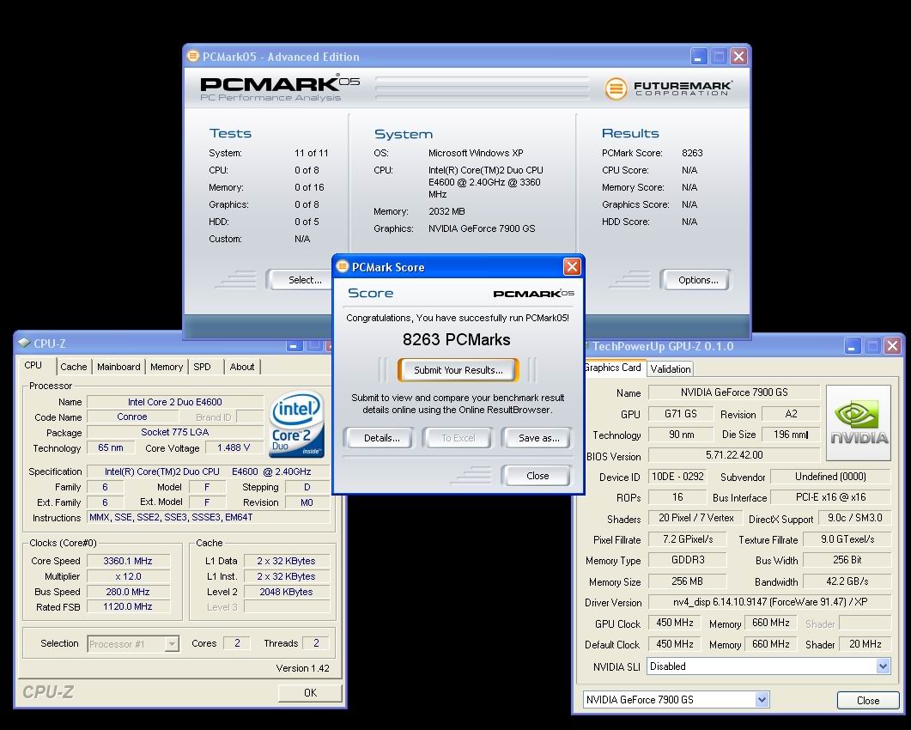Viewport: 911px width, 730px height.
Task: Click the NVIDIA logo in GPU-Z
Action: coord(859,423)
